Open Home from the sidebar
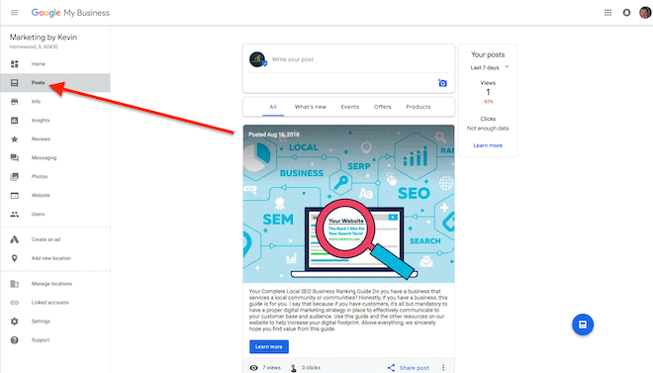653x373 pixels. [x=55, y=64]
